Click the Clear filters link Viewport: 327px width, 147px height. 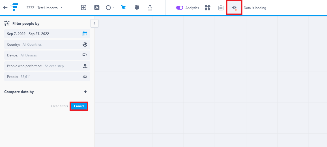[x=59, y=106]
